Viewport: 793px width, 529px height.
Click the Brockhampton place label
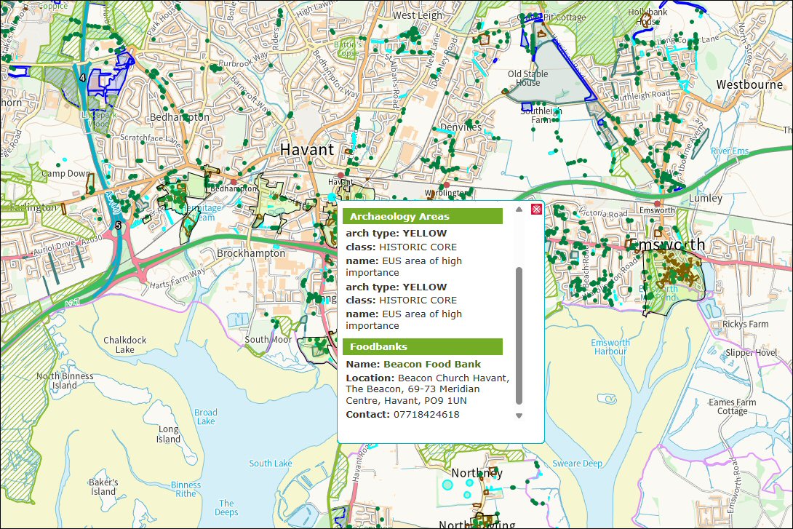click(x=251, y=253)
